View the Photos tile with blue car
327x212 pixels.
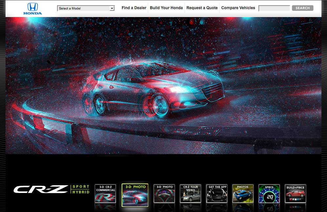243,193
